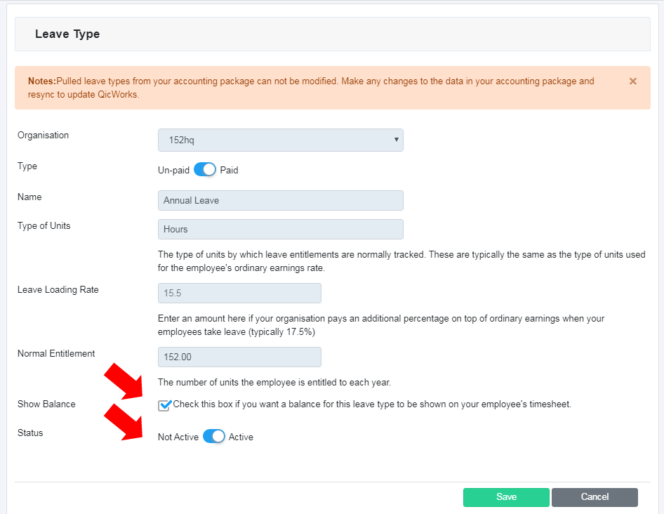Select the Un-paid label next to the Type switch

click(x=173, y=171)
